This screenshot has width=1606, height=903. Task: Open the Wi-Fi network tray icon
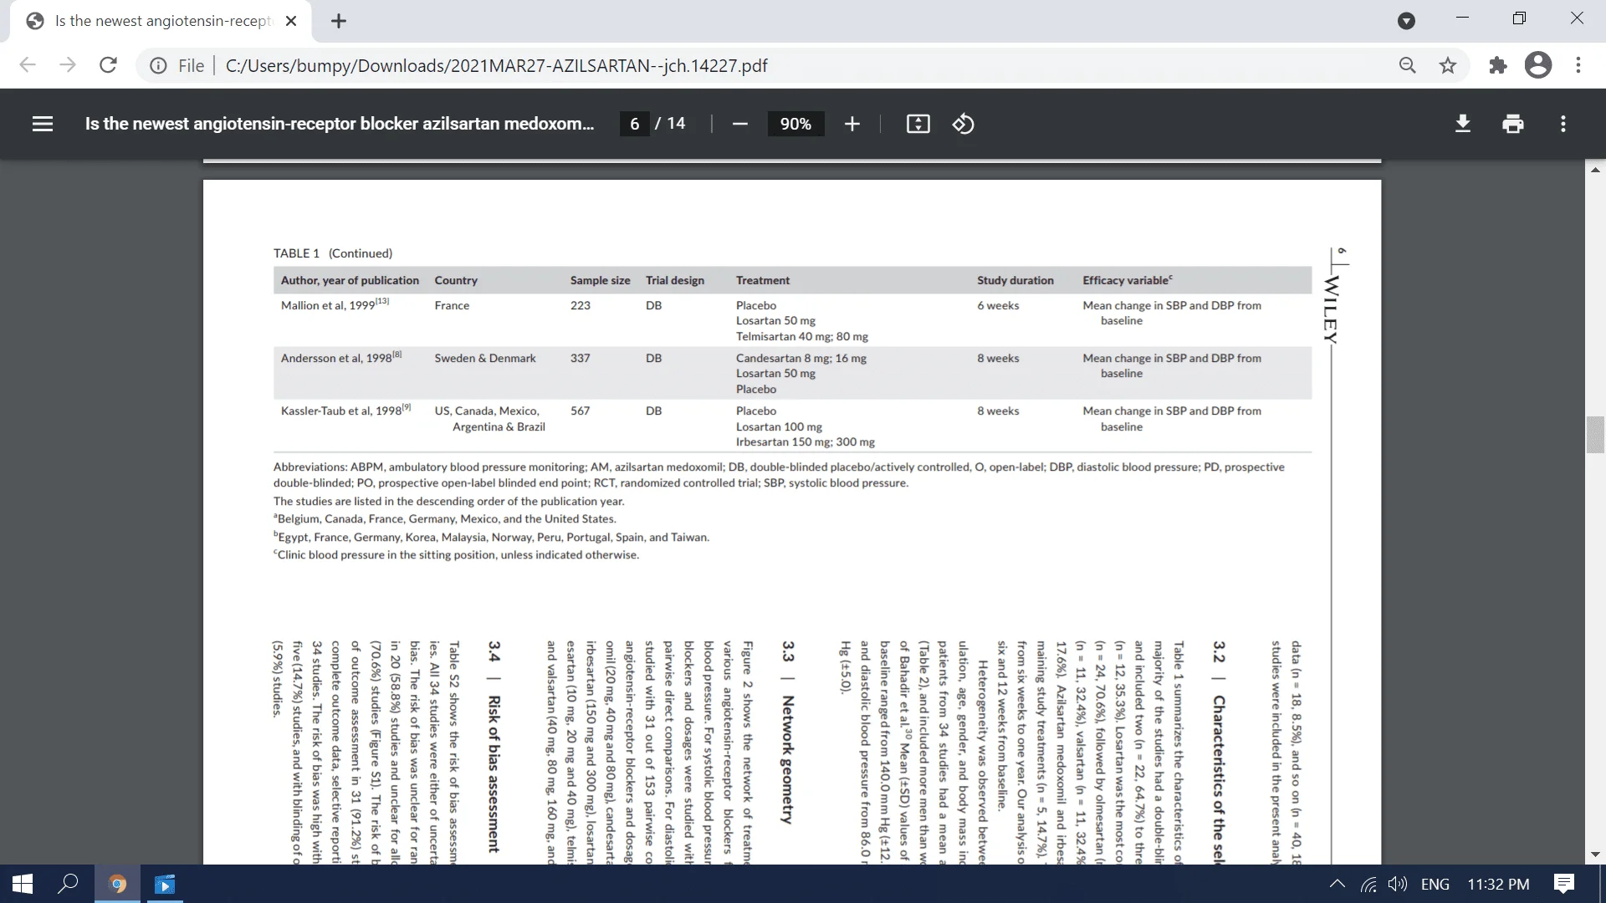(x=1368, y=884)
